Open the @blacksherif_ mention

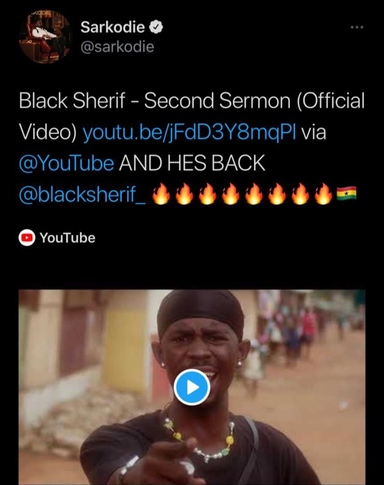point(82,194)
